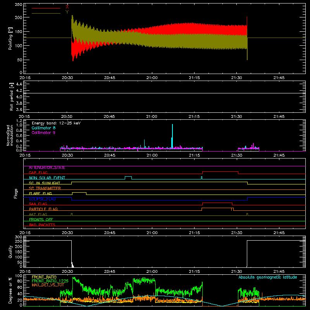This screenshot has height=310, width=310.
Task: Click the '80' tick on the Degrees axis
Action: 20,281
